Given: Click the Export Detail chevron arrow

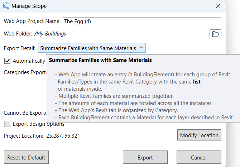Looking at the screenshot, I should click(141, 48).
